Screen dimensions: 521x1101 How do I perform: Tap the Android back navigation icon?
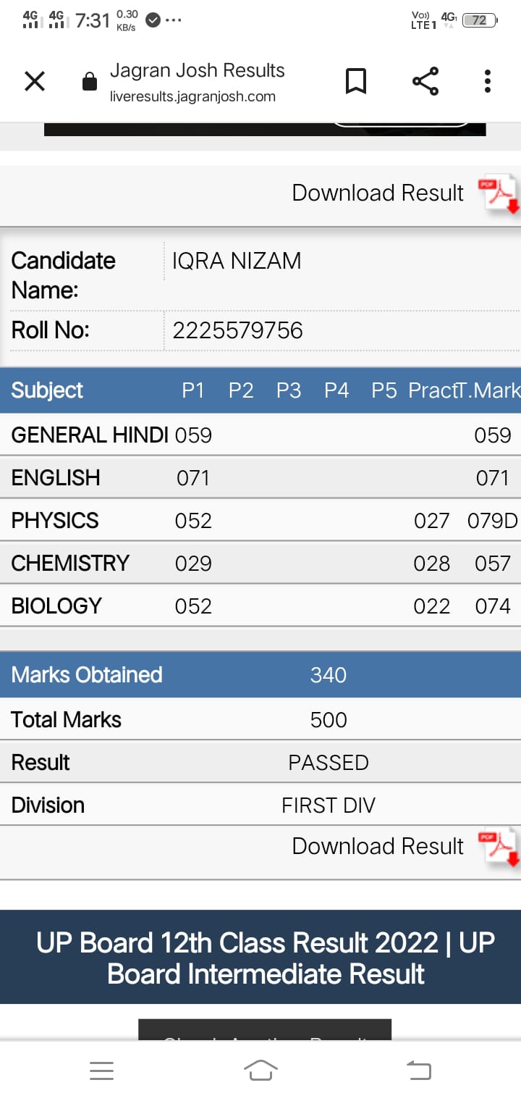(419, 1071)
